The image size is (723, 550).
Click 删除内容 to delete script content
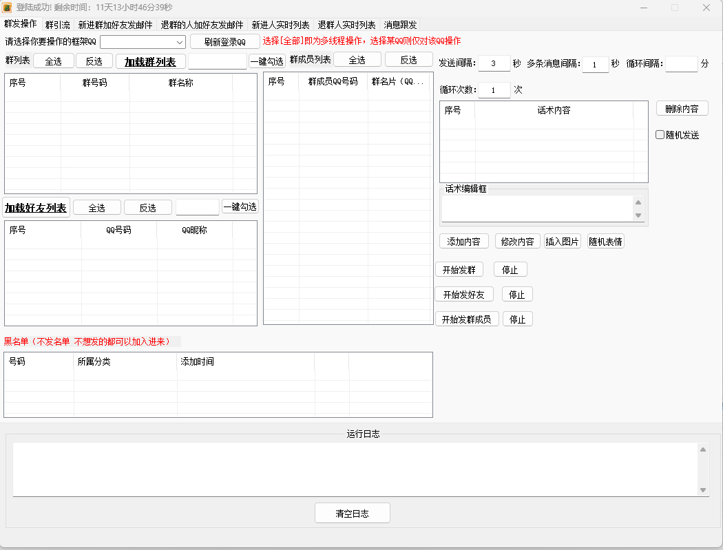(x=681, y=108)
